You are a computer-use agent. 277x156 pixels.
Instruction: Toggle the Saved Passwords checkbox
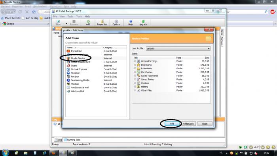pos(135,76)
